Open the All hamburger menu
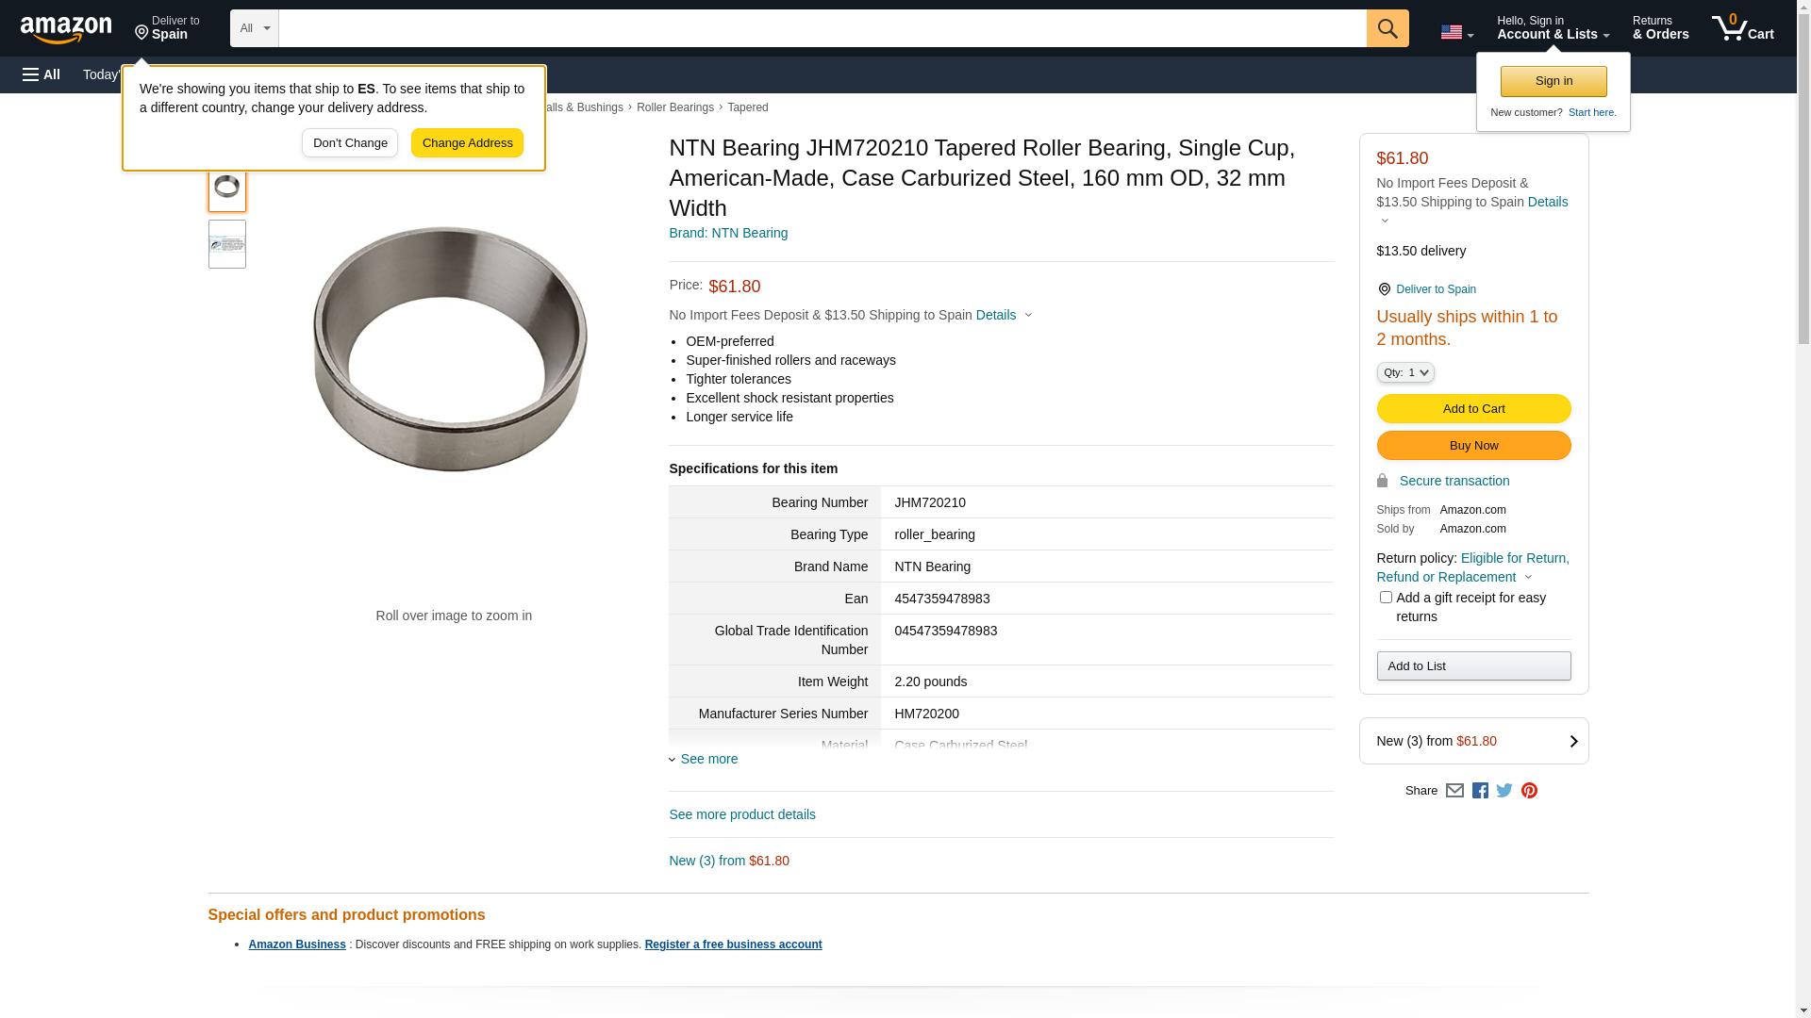The width and height of the screenshot is (1811, 1018). [42, 74]
